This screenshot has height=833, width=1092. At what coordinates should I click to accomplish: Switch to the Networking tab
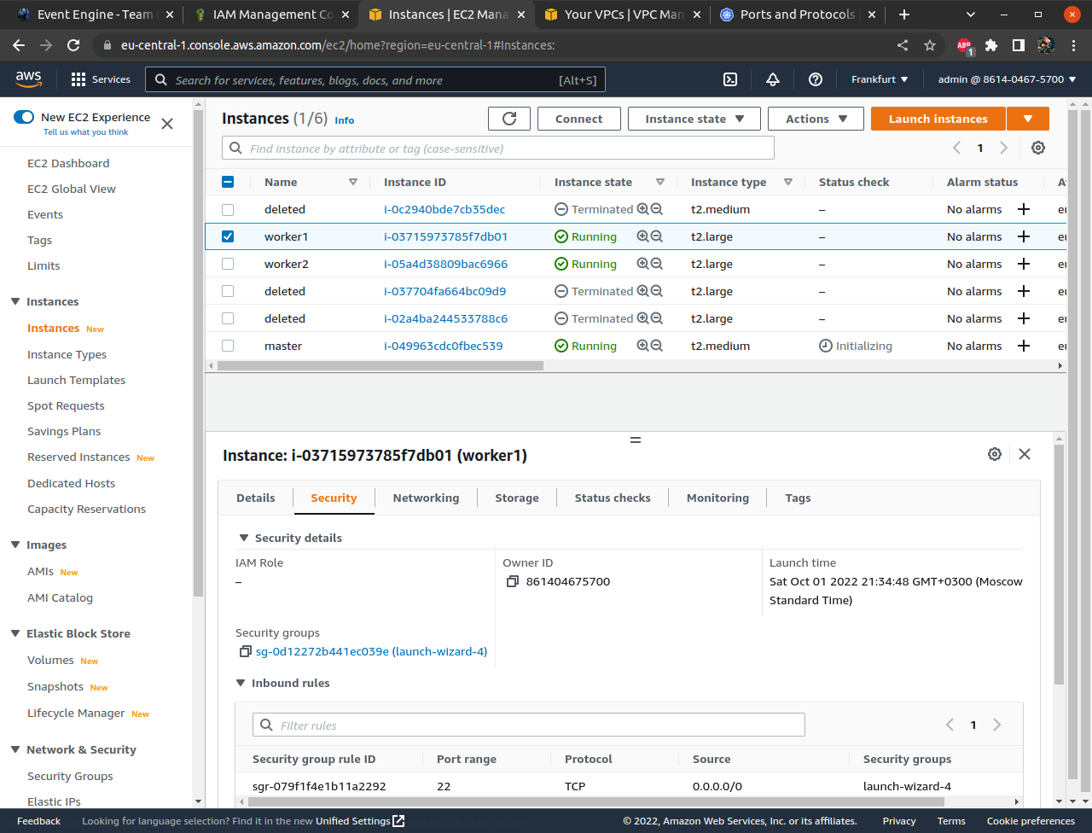[x=426, y=498]
